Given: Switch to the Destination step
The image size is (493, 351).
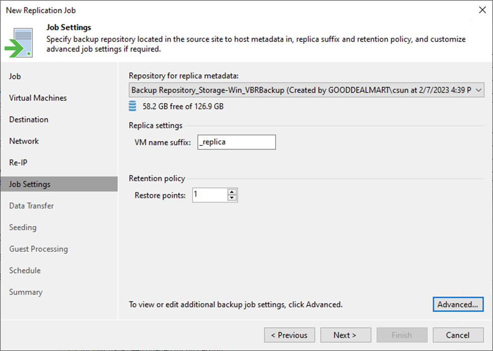Looking at the screenshot, I should pyautogui.click(x=29, y=119).
